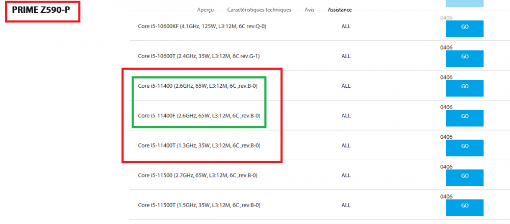Click GO button for Core i5-10600KF

tap(465, 29)
